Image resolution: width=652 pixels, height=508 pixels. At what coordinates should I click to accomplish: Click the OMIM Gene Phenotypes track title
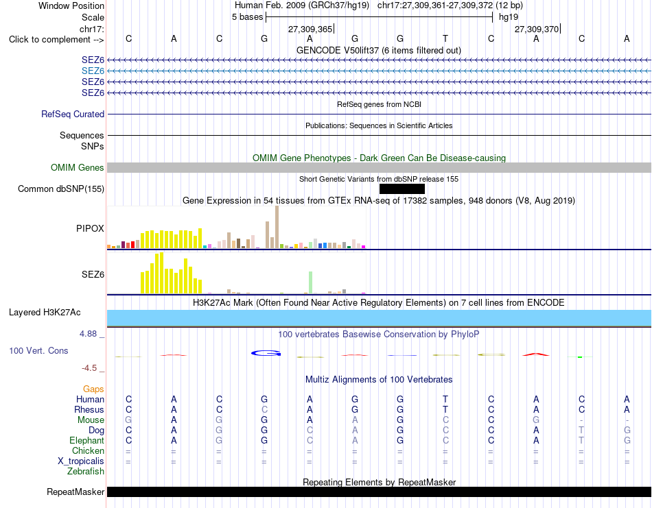click(x=379, y=158)
